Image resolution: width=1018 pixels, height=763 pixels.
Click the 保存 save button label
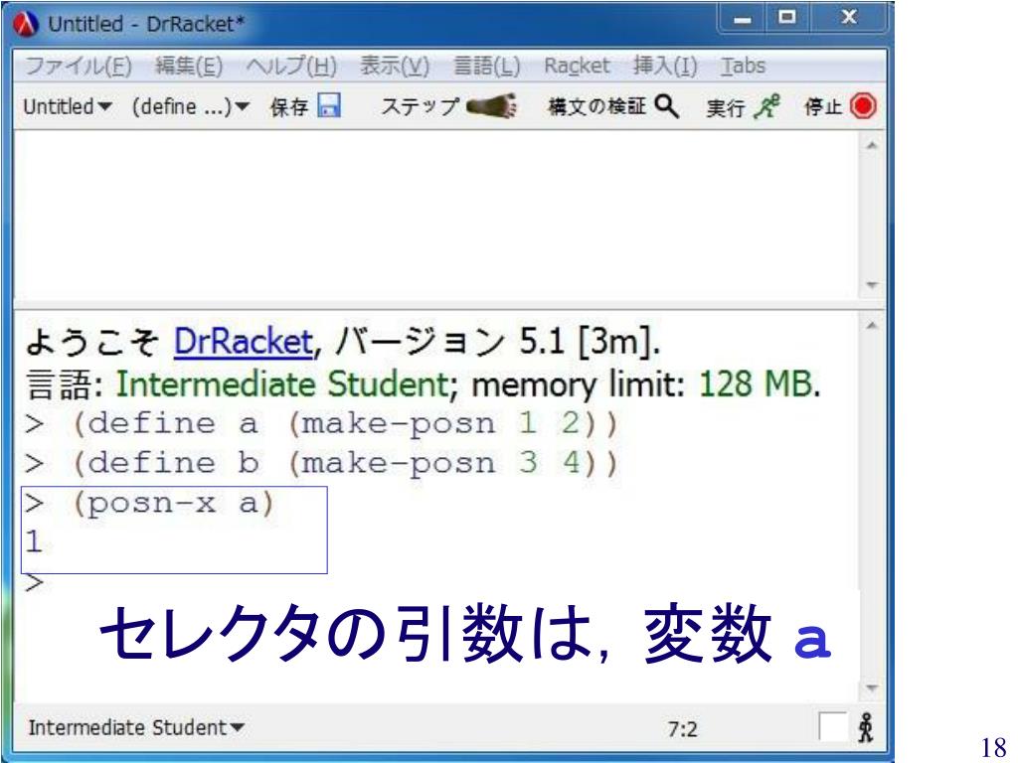[289, 106]
